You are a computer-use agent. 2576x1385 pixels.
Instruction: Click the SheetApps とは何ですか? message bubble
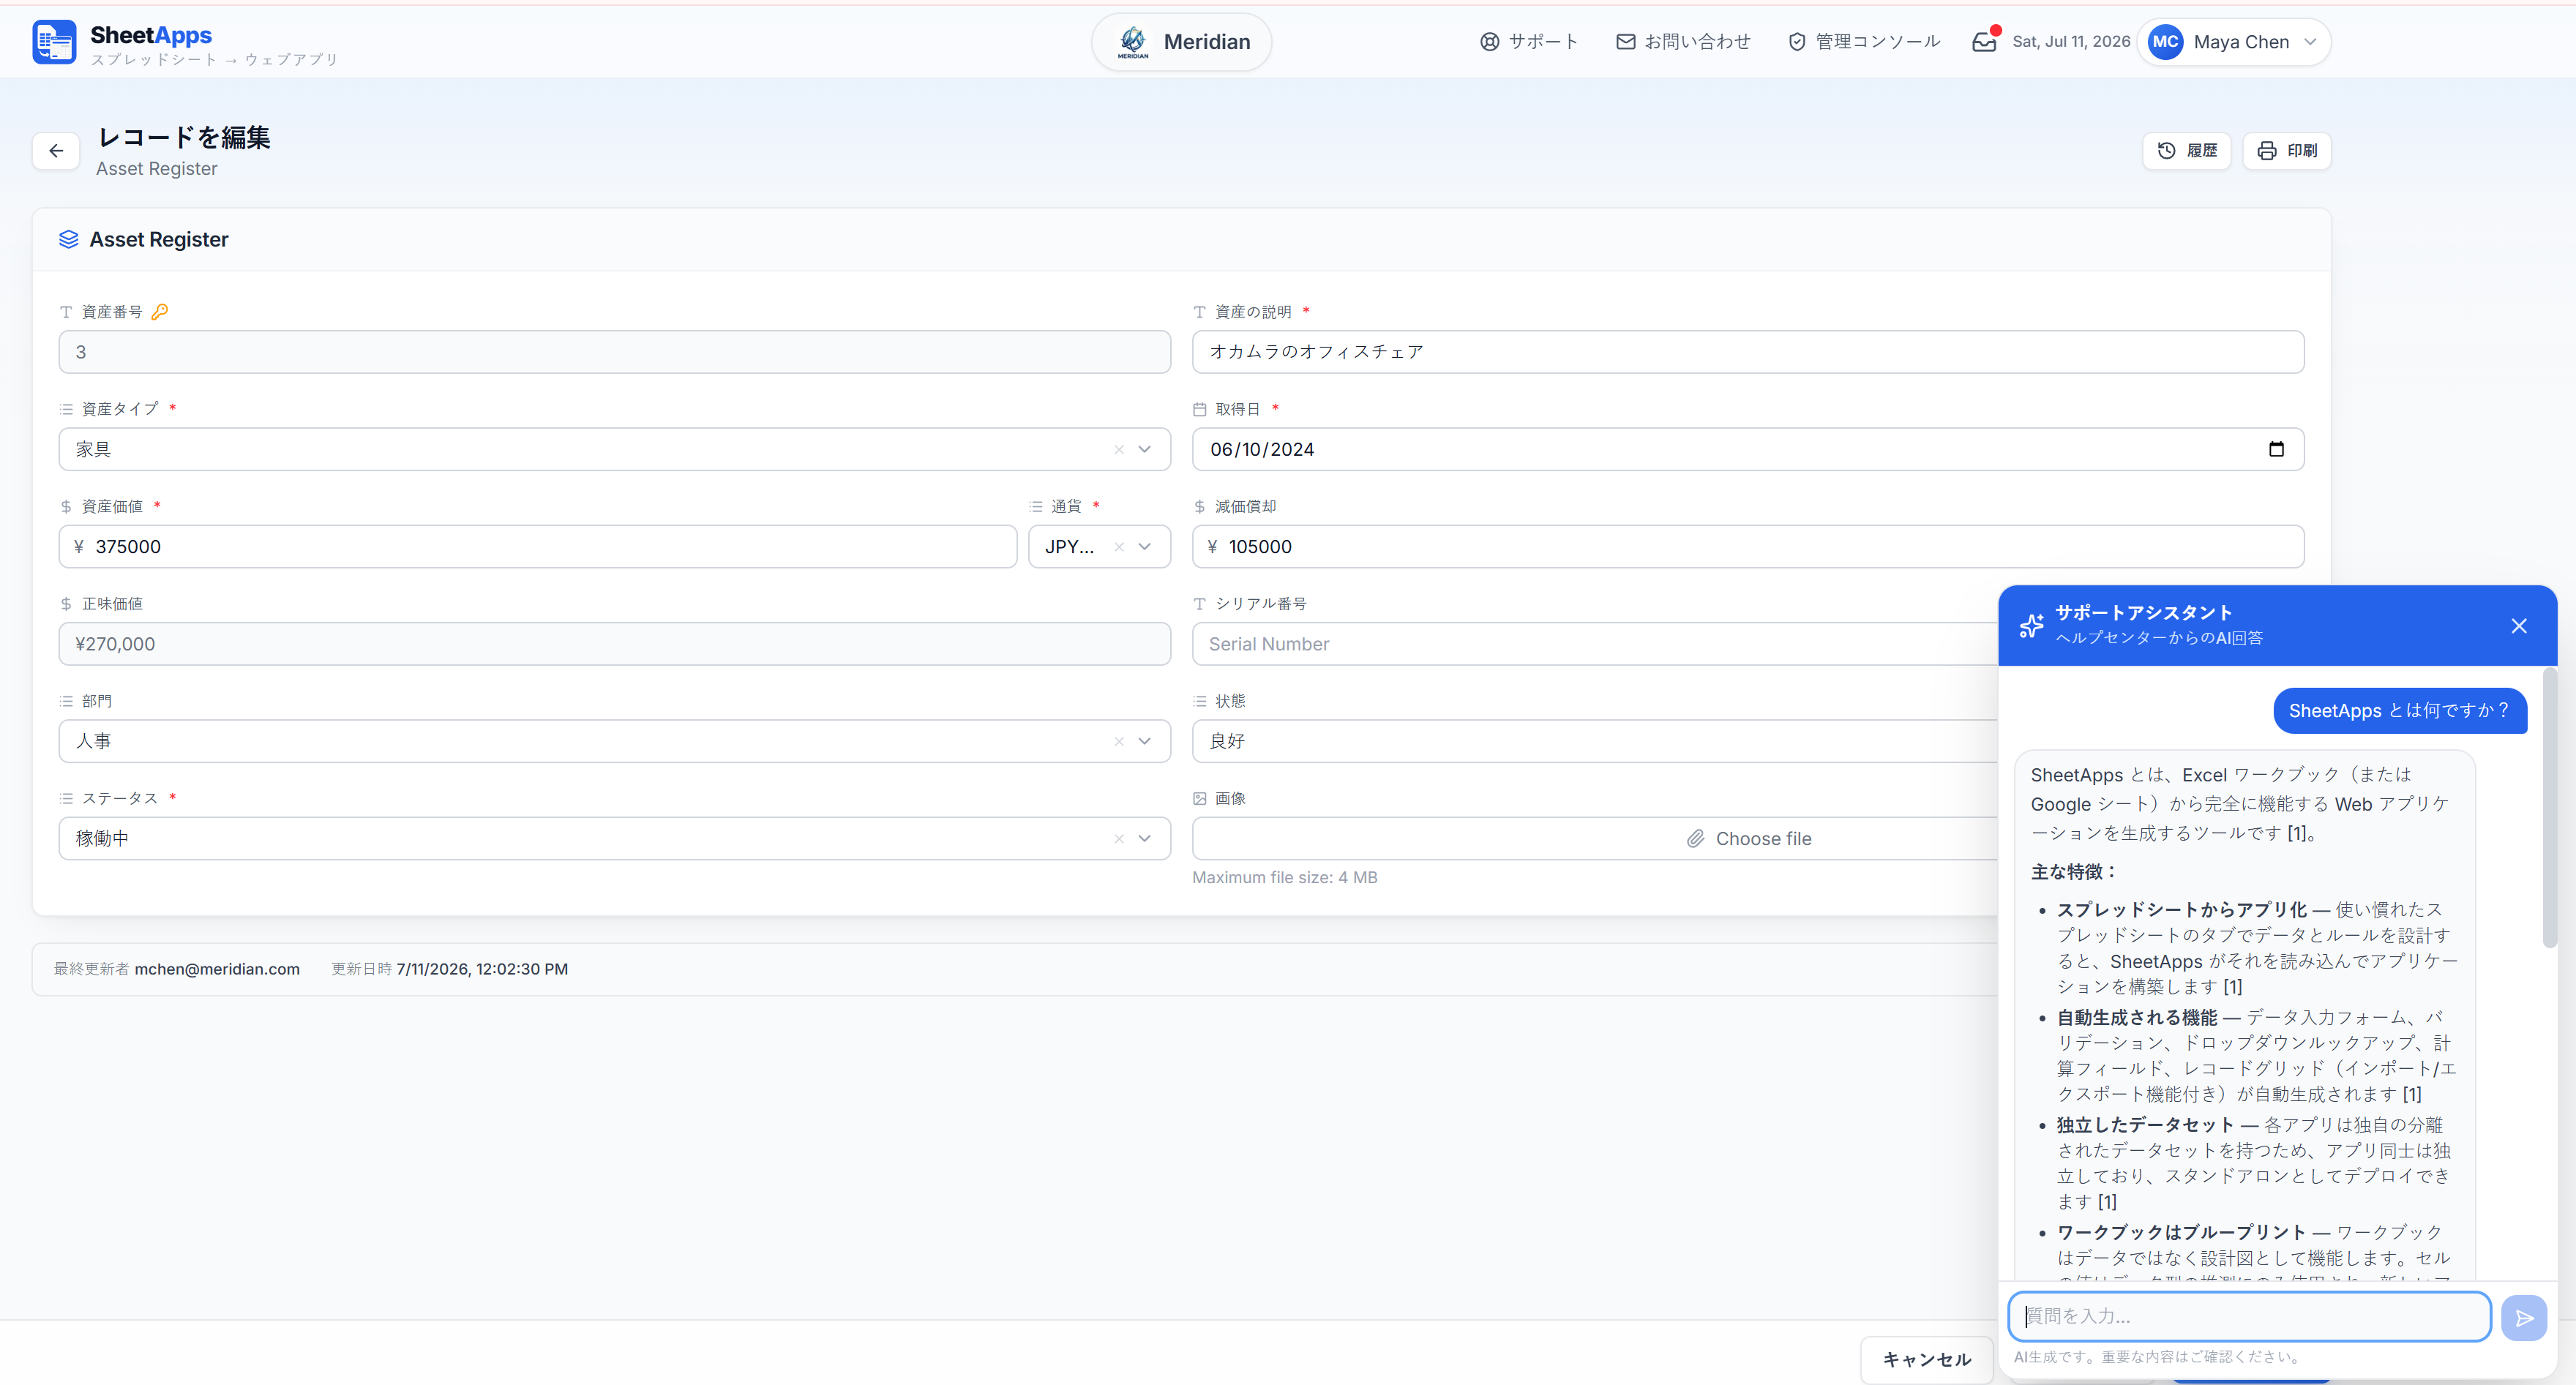click(2399, 711)
